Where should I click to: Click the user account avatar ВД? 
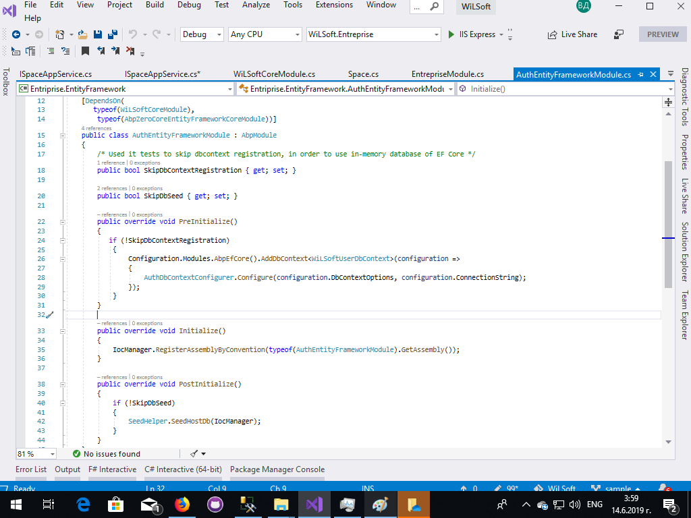584,6
